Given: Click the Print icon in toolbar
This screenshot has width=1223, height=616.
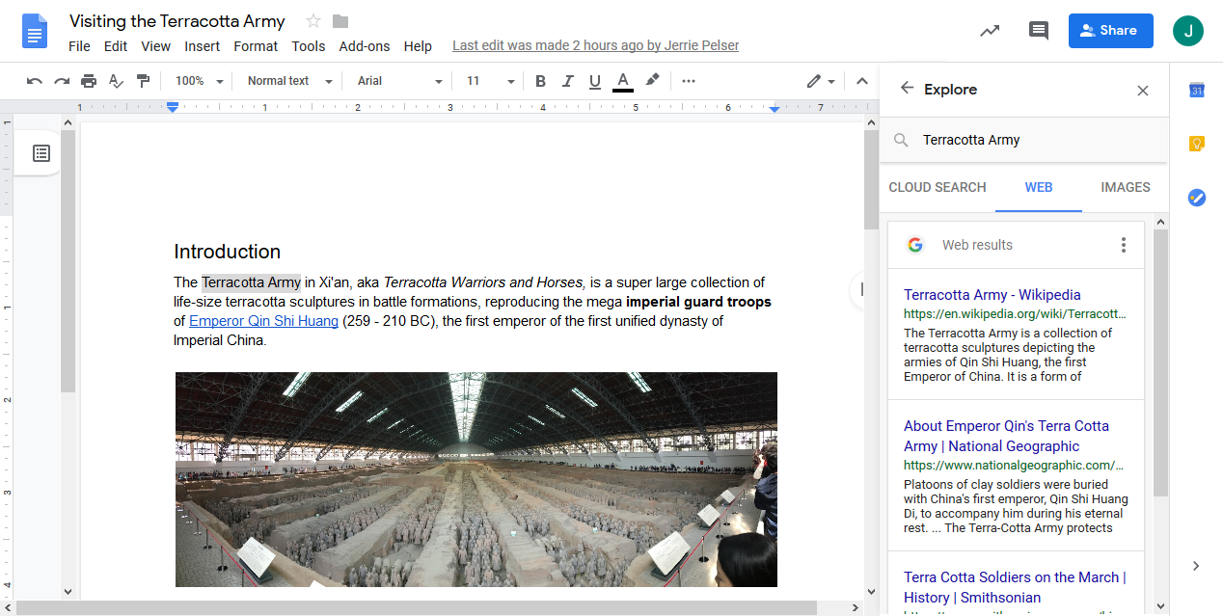Looking at the screenshot, I should [x=89, y=81].
